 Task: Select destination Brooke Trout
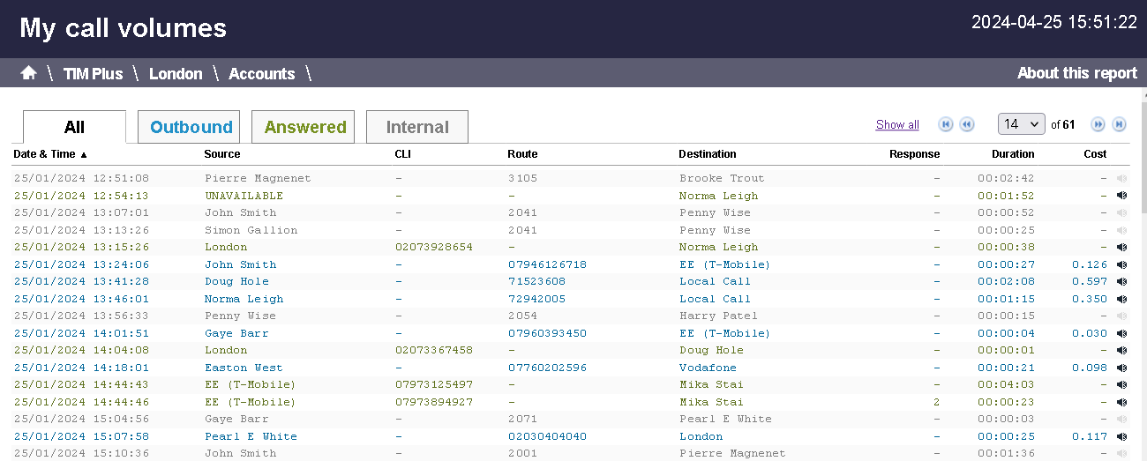click(x=722, y=178)
